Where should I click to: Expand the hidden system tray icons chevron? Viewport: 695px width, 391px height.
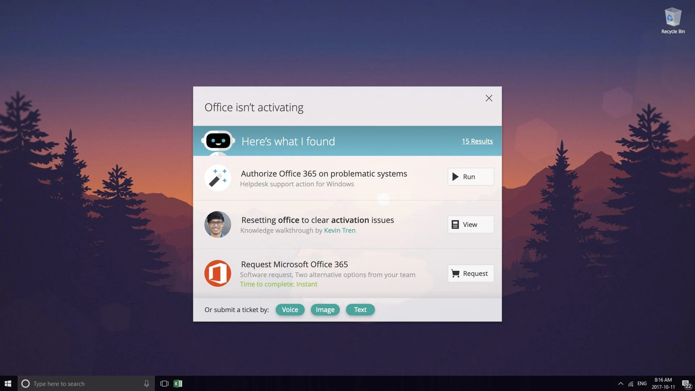coord(620,383)
